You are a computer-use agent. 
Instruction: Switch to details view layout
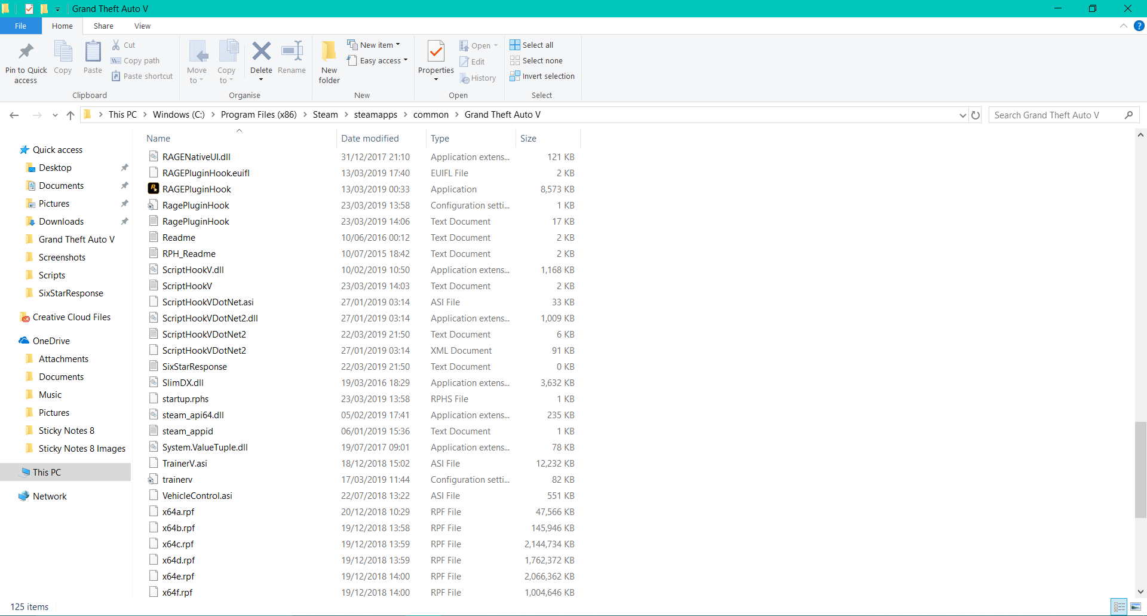pos(1120,607)
